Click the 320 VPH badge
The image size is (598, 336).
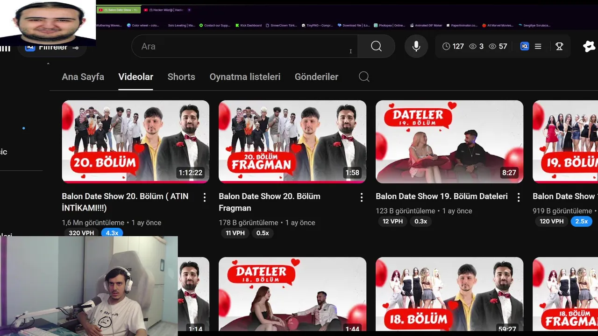coord(81,233)
